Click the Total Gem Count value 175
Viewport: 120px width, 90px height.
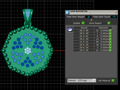[x=114, y=17]
